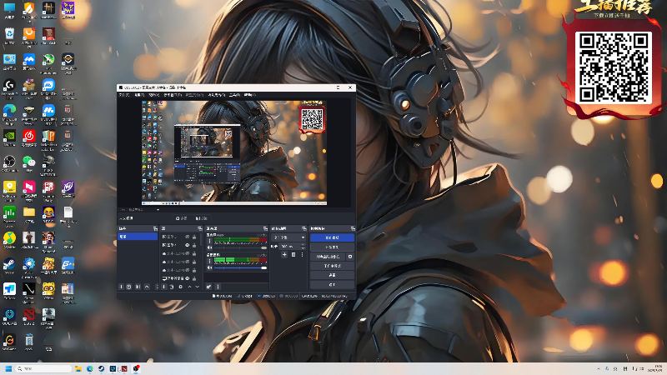Viewport: 667px width, 375px height.
Task: Remove the transition with trash icon
Action: click(x=293, y=255)
